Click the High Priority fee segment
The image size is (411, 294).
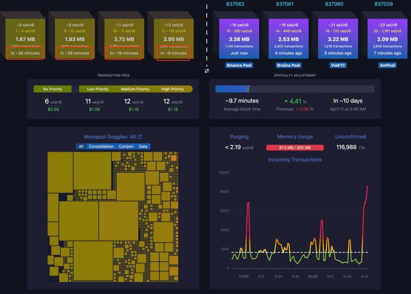pos(172,89)
